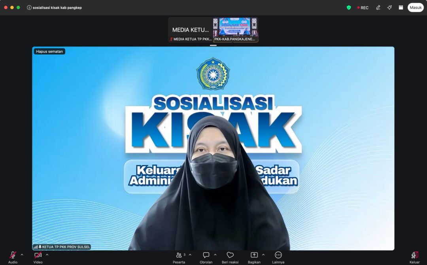Image resolution: width=427 pixels, height=265 pixels.
Task: Expand the Audio options chevron
Action: click(x=22, y=255)
